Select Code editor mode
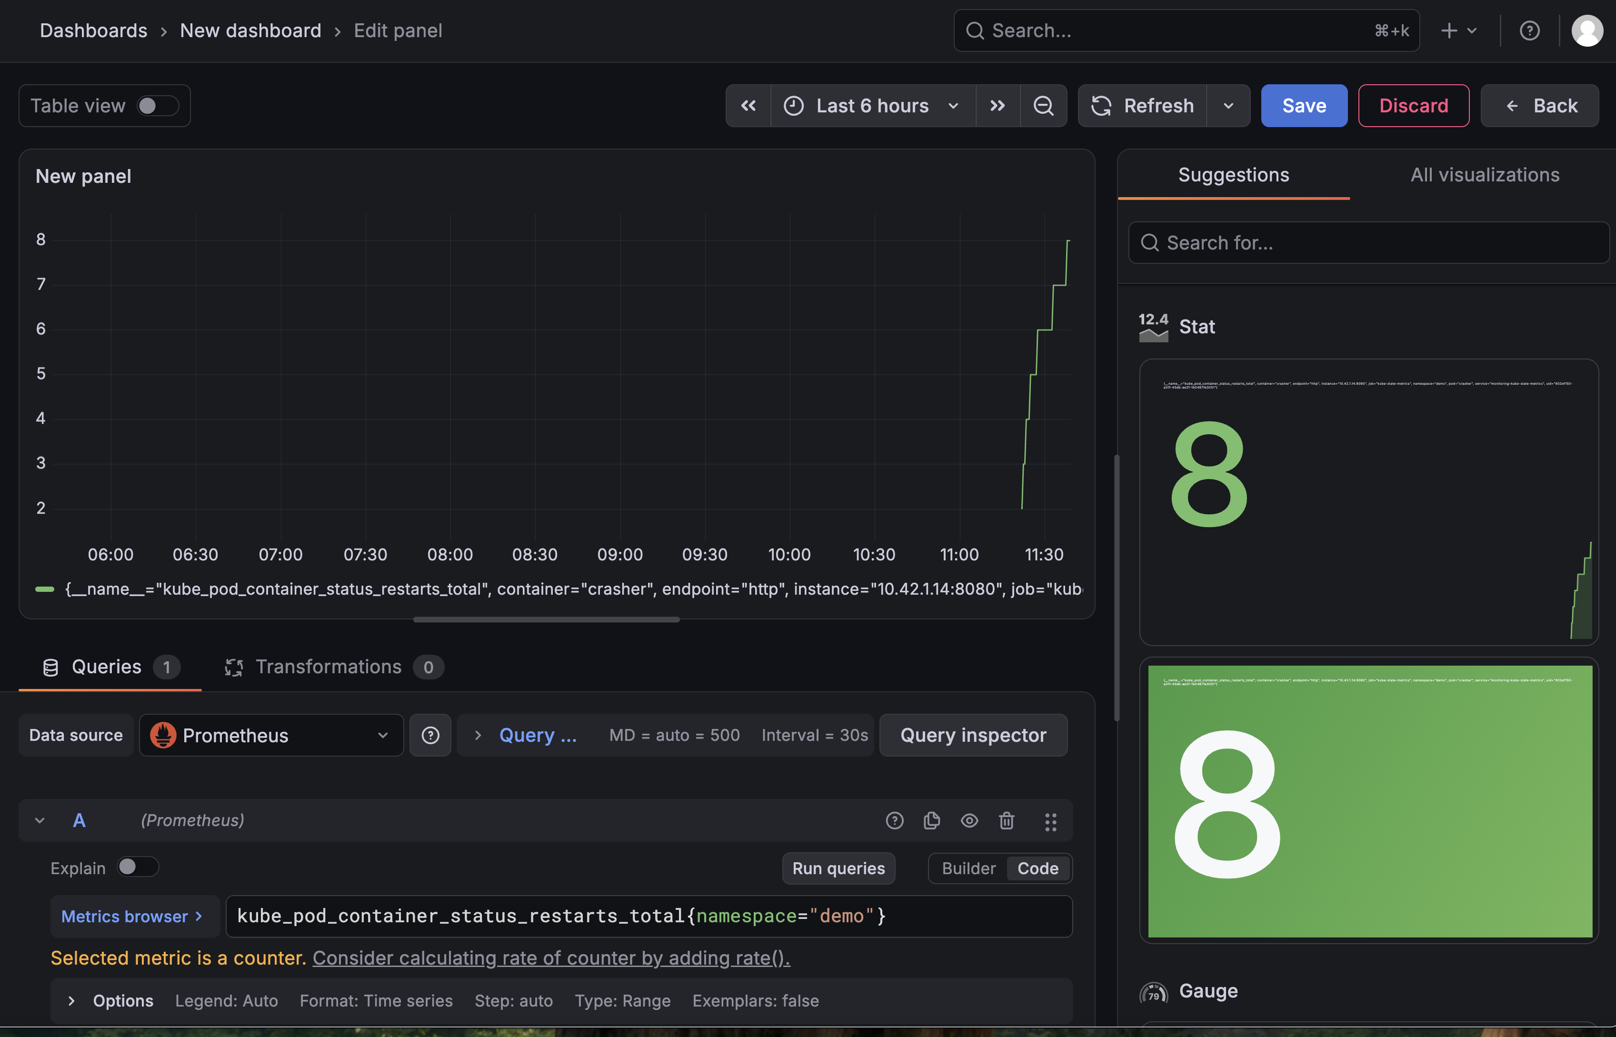 (1037, 868)
